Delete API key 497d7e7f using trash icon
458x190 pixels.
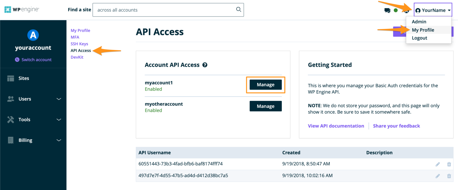449,176
